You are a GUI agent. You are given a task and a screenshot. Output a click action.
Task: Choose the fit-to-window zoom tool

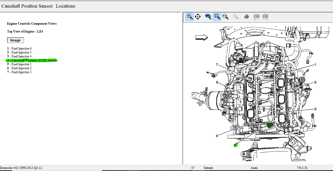217,17
